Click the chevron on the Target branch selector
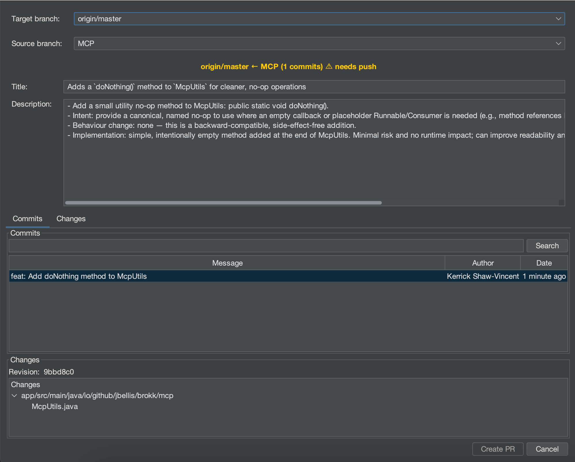 coord(558,19)
